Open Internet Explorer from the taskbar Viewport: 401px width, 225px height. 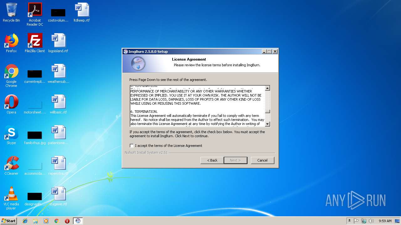[25, 221]
